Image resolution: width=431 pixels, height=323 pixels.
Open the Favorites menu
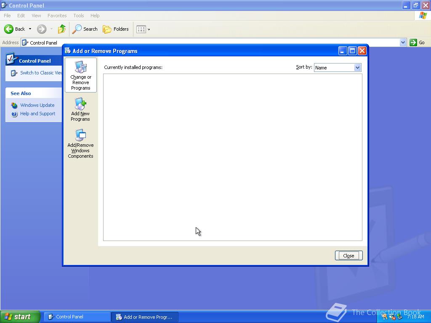[x=57, y=16]
